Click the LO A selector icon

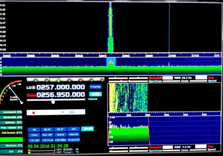click(33, 88)
